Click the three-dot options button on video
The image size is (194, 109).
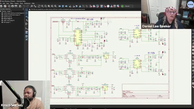point(190,5)
